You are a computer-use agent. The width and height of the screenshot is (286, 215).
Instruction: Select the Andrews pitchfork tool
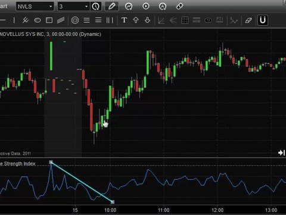[x=26, y=20]
